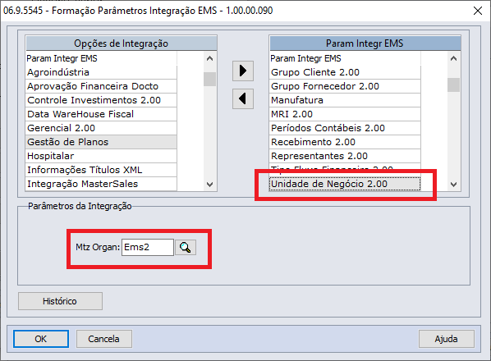This screenshot has height=361, width=491.
Task: Select Grupo Fornecedor 2.00 row
Action: click(345, 86)
